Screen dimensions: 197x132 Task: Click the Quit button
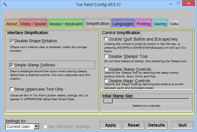[x=182, y=125]
